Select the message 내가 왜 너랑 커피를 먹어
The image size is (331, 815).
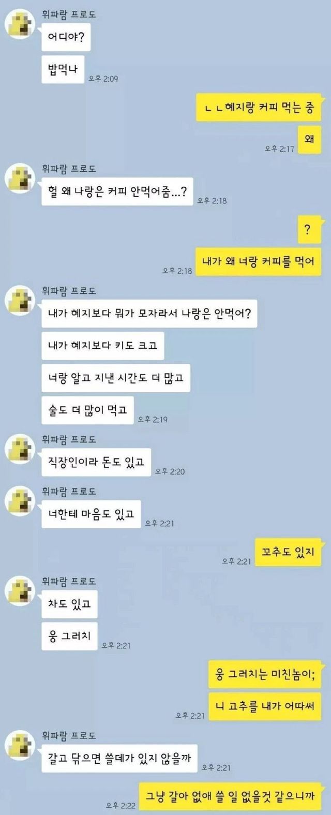258,262
